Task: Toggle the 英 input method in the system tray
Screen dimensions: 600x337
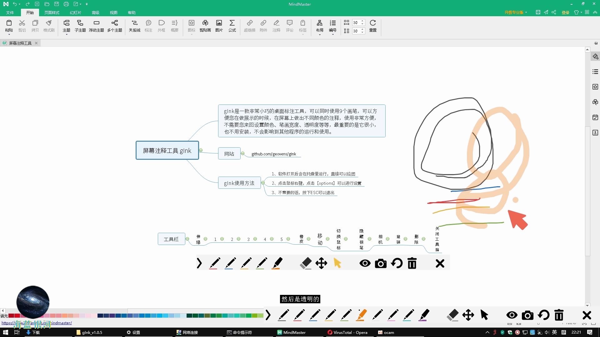Action: tap(555, 332)
